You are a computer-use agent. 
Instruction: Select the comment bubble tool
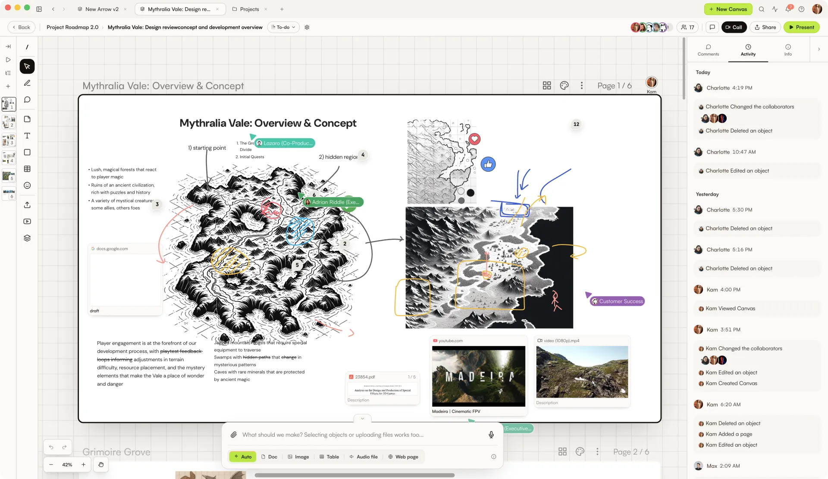pos(27,99)
